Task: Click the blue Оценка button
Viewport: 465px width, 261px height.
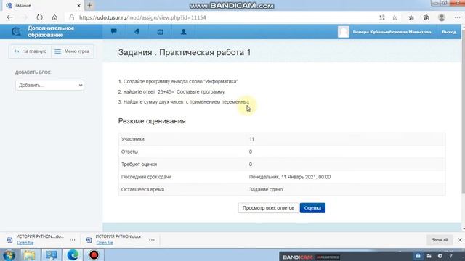Action: [312, 208]
